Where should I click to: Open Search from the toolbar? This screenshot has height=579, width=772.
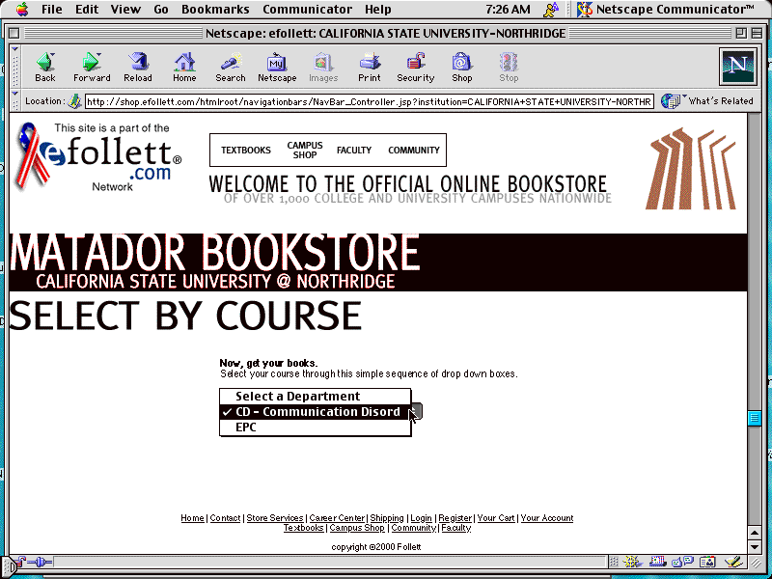230,67
